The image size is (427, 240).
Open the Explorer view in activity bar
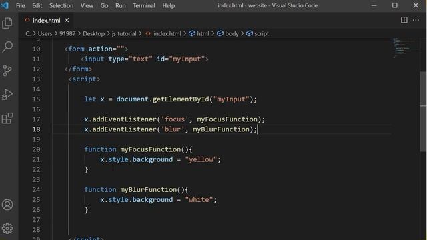pos(7,23)
